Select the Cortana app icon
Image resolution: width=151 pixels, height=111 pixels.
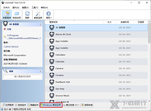click(52, 75)
